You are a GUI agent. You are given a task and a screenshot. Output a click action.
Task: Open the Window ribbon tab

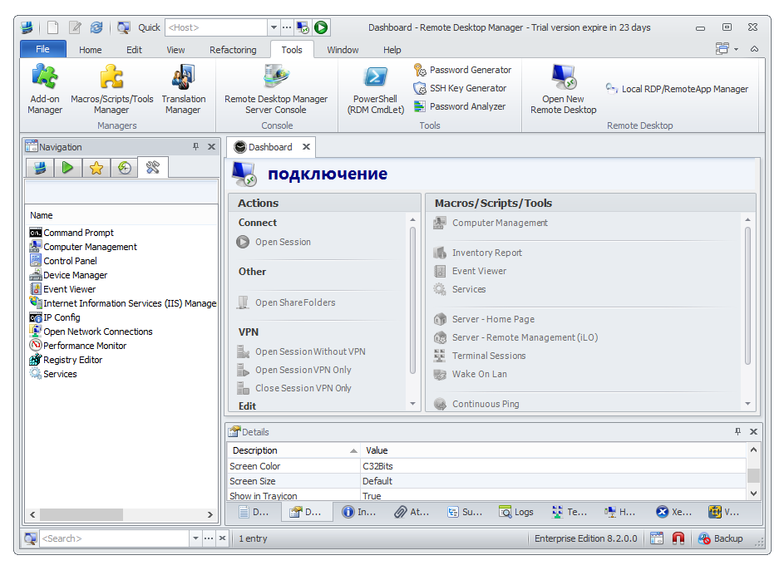[x=343, y=50]
